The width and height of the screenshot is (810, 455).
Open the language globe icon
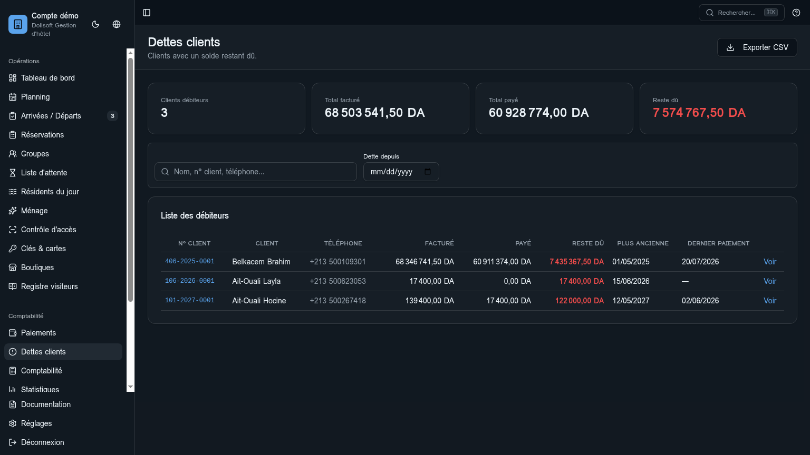(117, 24)
